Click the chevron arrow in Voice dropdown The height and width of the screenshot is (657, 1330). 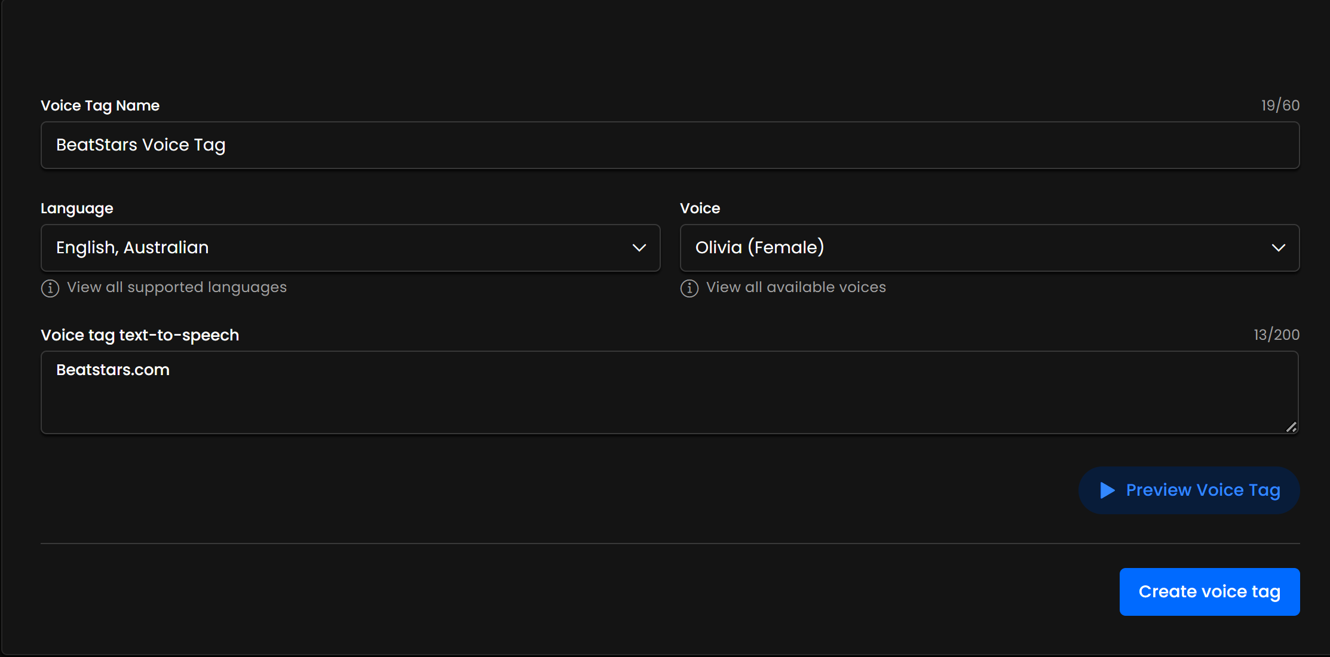click(1278, 248)
